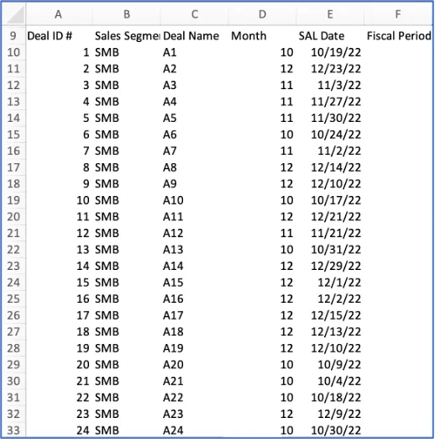Screen dimensions: 435x439
Task: Select the date cell 10/17/22
Action: [330, 200]
